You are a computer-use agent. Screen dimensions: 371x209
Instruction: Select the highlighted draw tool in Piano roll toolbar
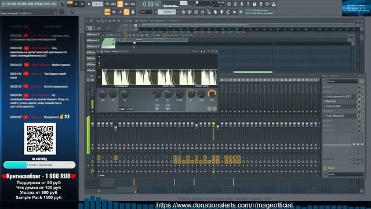(126, 35)
